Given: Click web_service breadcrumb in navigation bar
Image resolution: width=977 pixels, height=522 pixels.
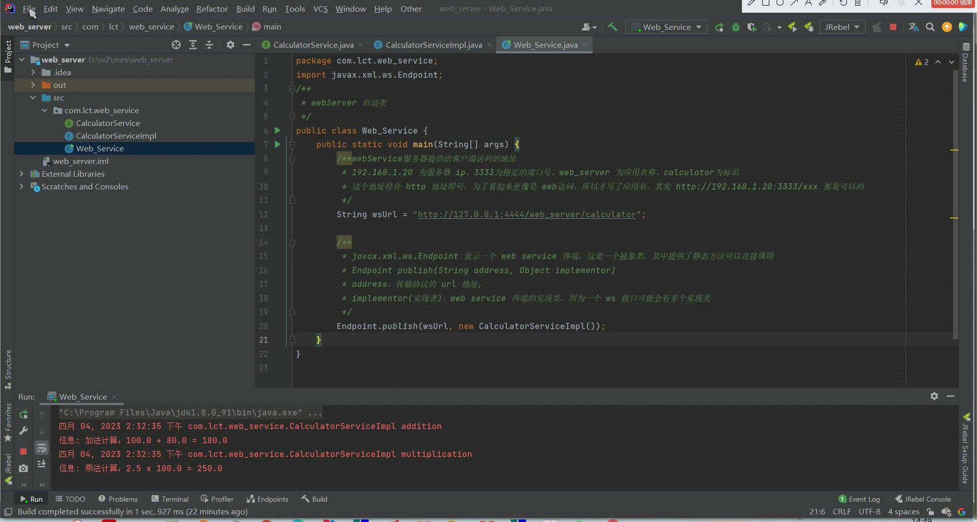Looking at the screenshot, I should 151,27.
